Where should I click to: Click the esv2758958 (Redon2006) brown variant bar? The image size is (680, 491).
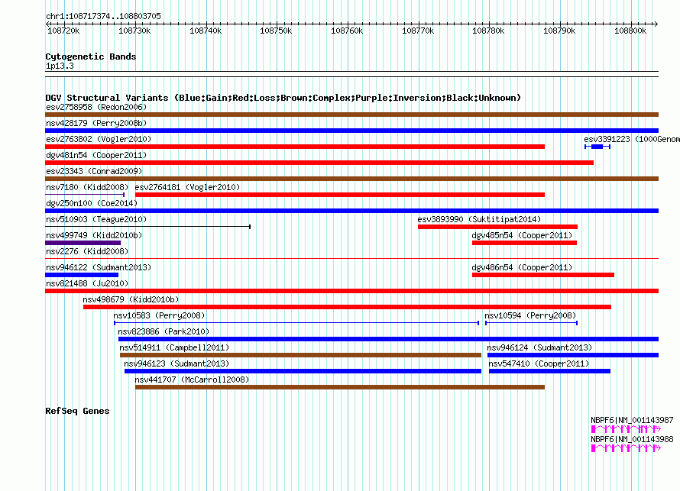tap(351, 115)
